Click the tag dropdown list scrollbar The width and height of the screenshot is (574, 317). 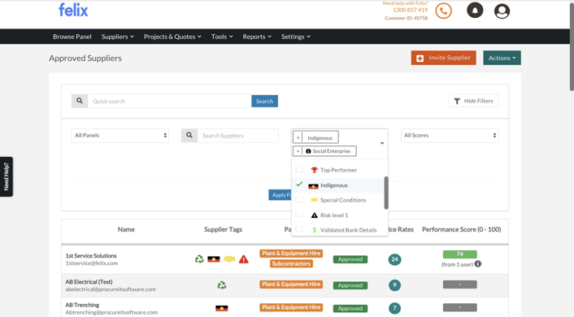point(386,193)
